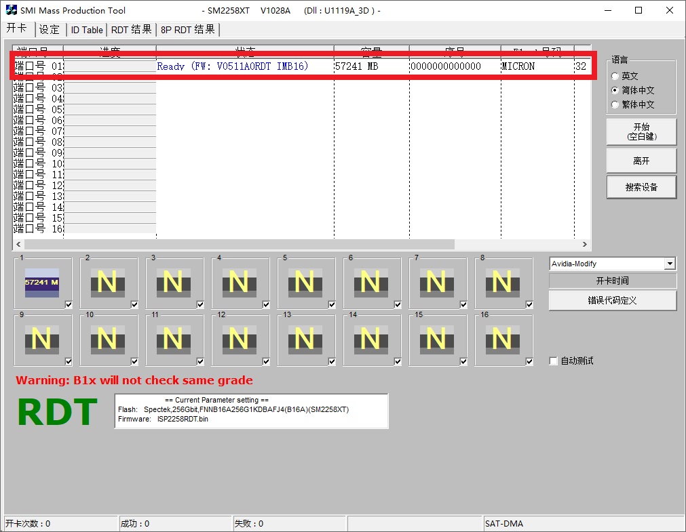Click the 搜索设备 scan devices button
This screenshot has width=686, height=532.
click(x=641, y=187)
